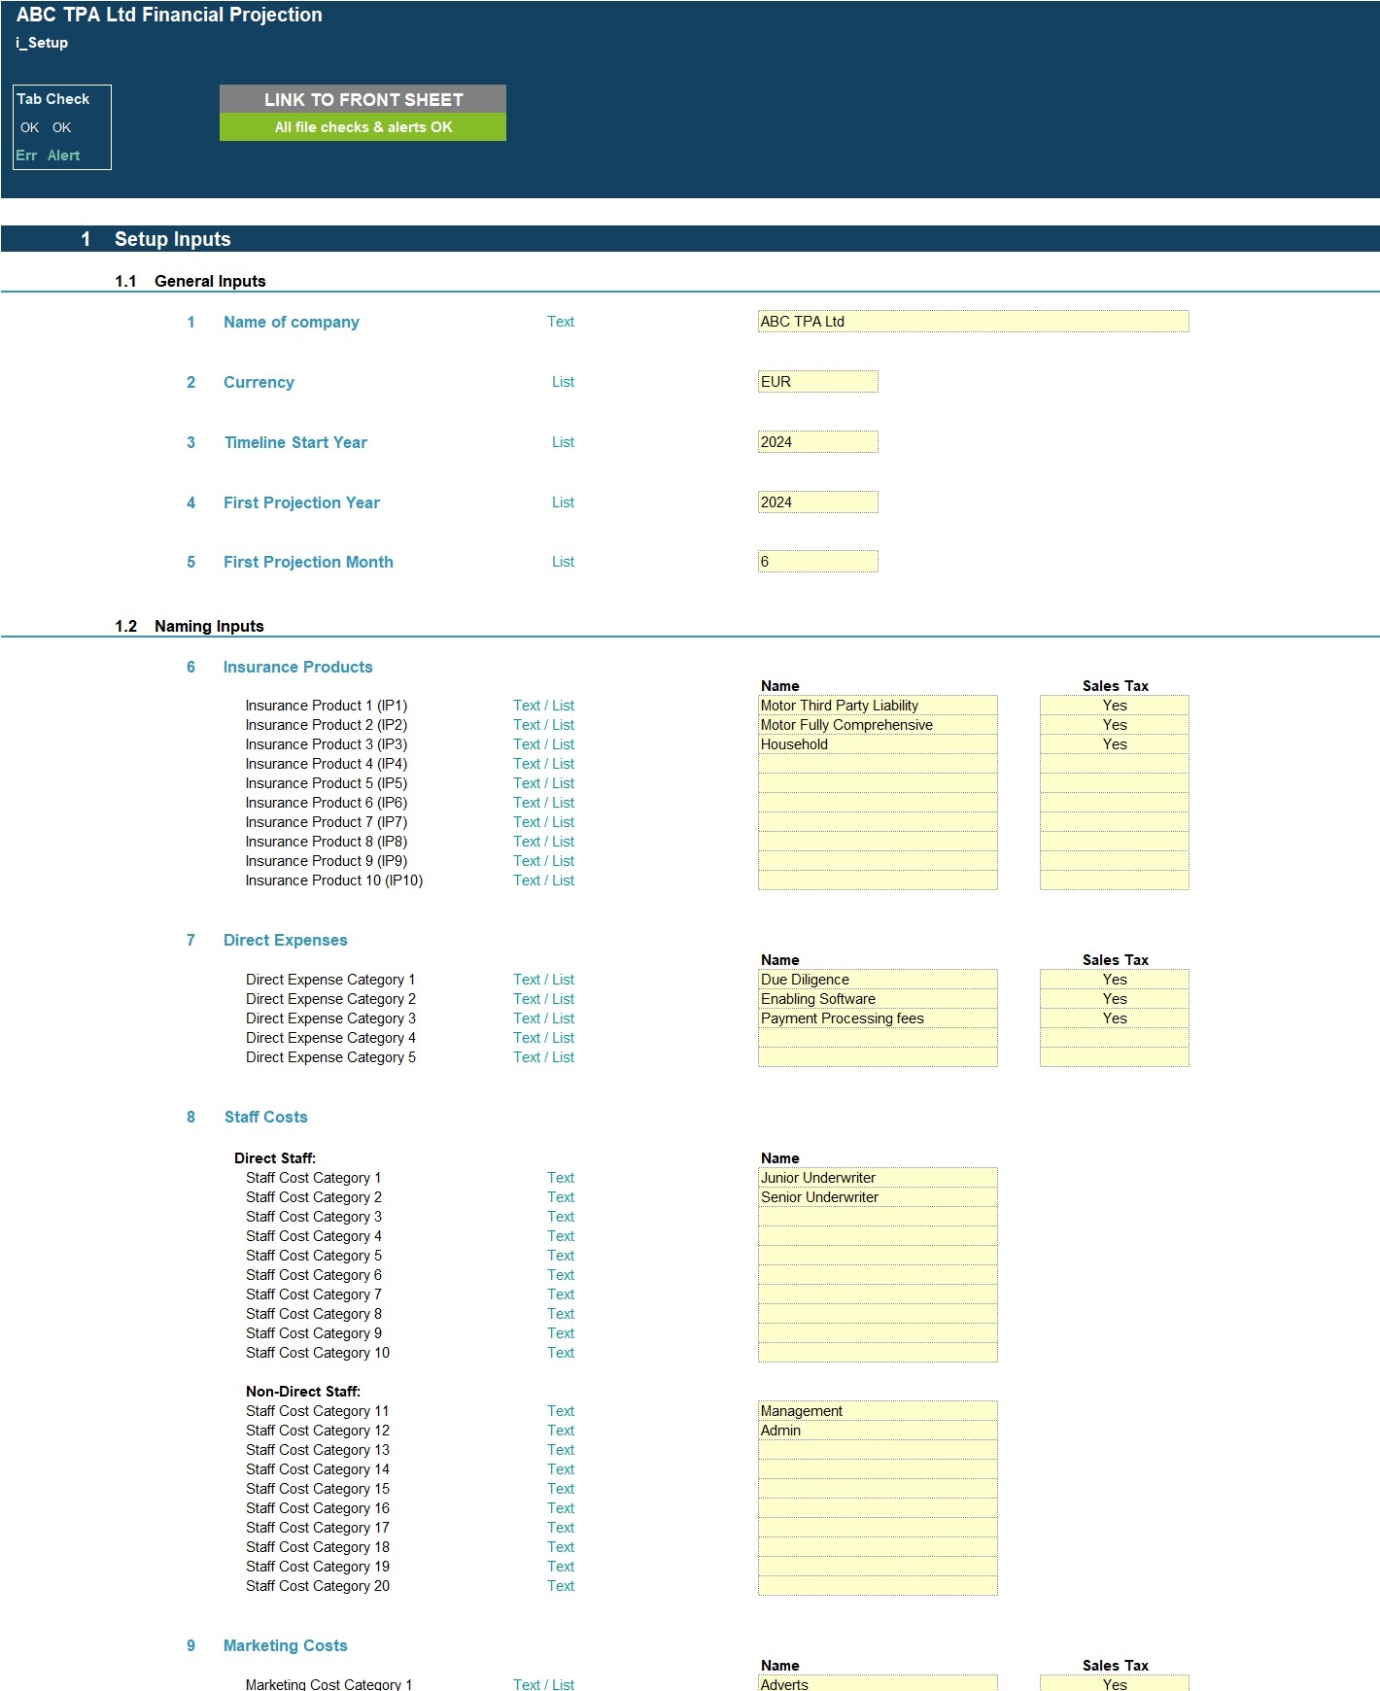This screenshot has width=1380, height=1691.
Task: Select the Motor Third Party Liability cell
Action: pos(878,706)
